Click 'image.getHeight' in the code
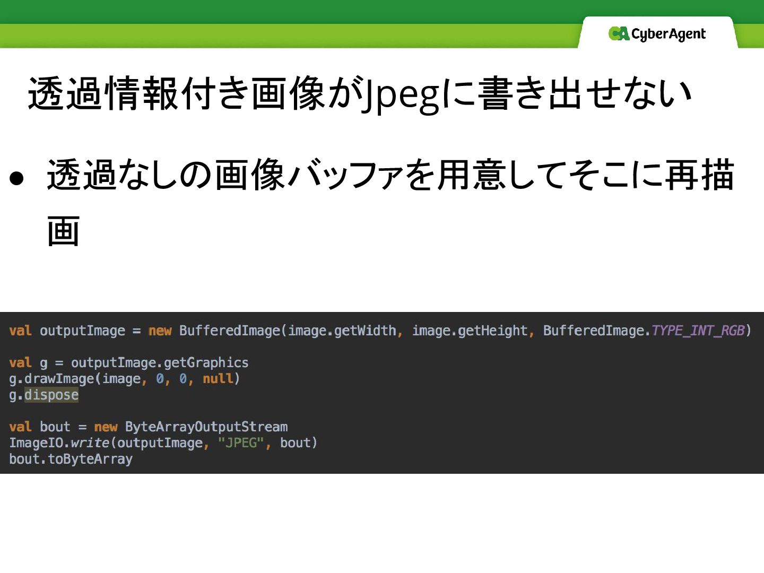Viewport: 764px width, 573px height. 470,331
